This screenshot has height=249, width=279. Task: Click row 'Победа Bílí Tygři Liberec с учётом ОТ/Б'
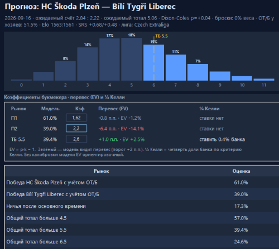pos(142,194)
